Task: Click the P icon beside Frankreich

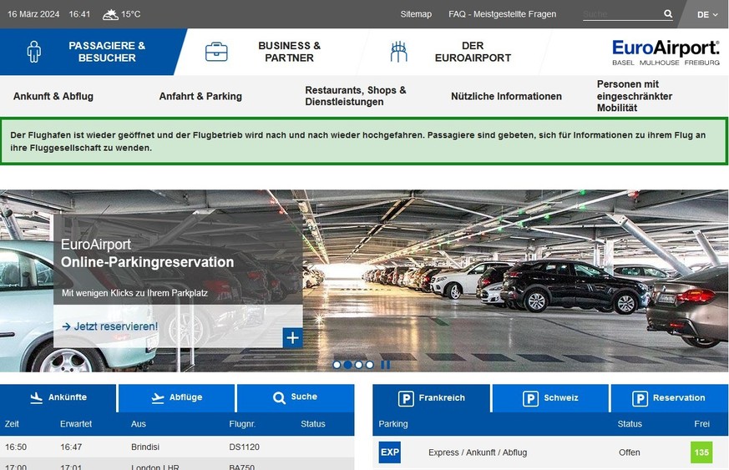Action: tap(406, 398)
